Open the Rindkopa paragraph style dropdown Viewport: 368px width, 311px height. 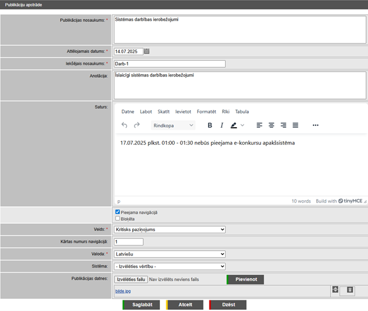(173, 125)
